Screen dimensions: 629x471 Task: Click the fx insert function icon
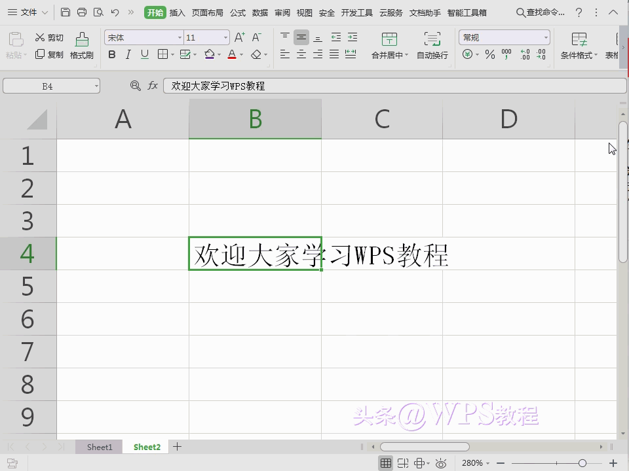point(153,85)
